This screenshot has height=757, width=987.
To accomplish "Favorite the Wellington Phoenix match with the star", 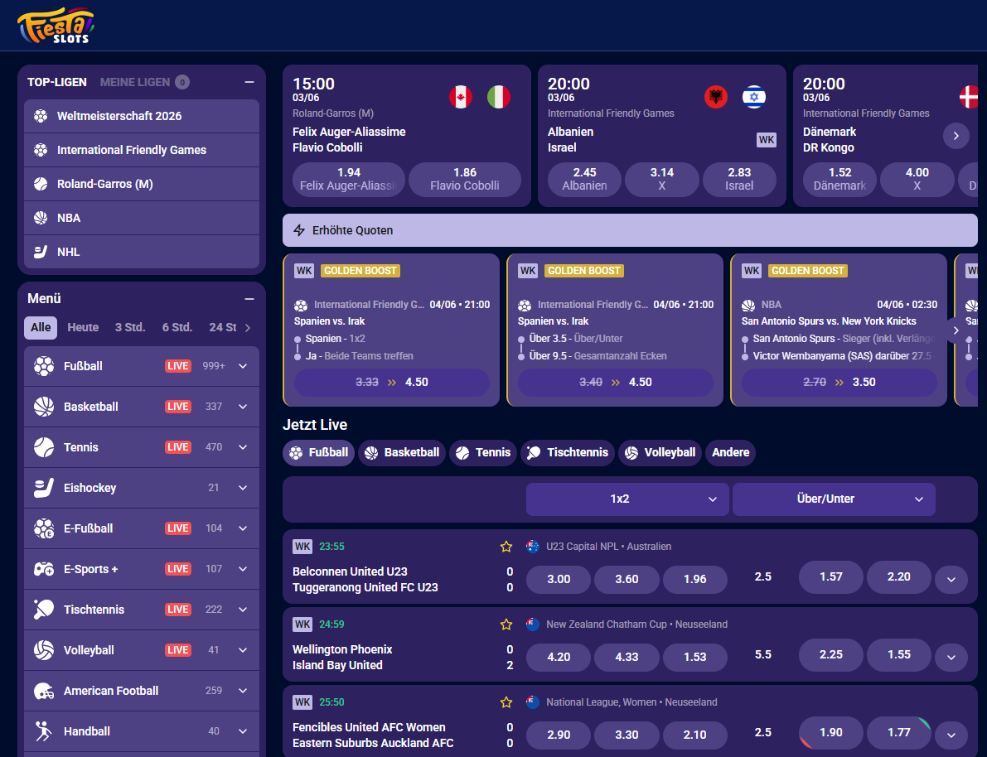I will coord(506,624).
